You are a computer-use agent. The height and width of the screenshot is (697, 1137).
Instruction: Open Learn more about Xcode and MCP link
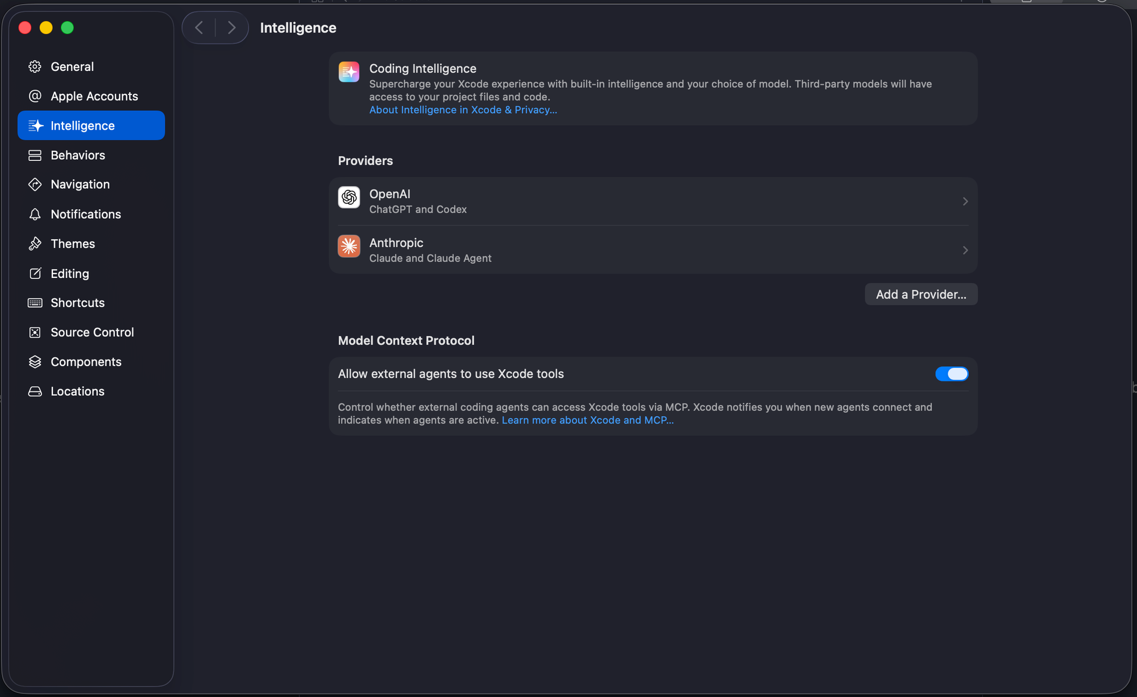[587, 421]
